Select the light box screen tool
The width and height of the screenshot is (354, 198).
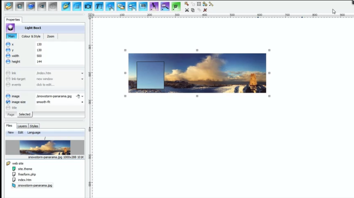pyautogui.click(x=143, y=6)
